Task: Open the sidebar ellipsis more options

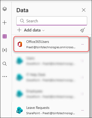Action: point(5,77)
